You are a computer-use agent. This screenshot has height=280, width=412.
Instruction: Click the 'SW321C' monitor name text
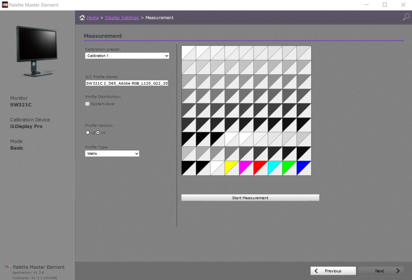(x=21, y=105)
